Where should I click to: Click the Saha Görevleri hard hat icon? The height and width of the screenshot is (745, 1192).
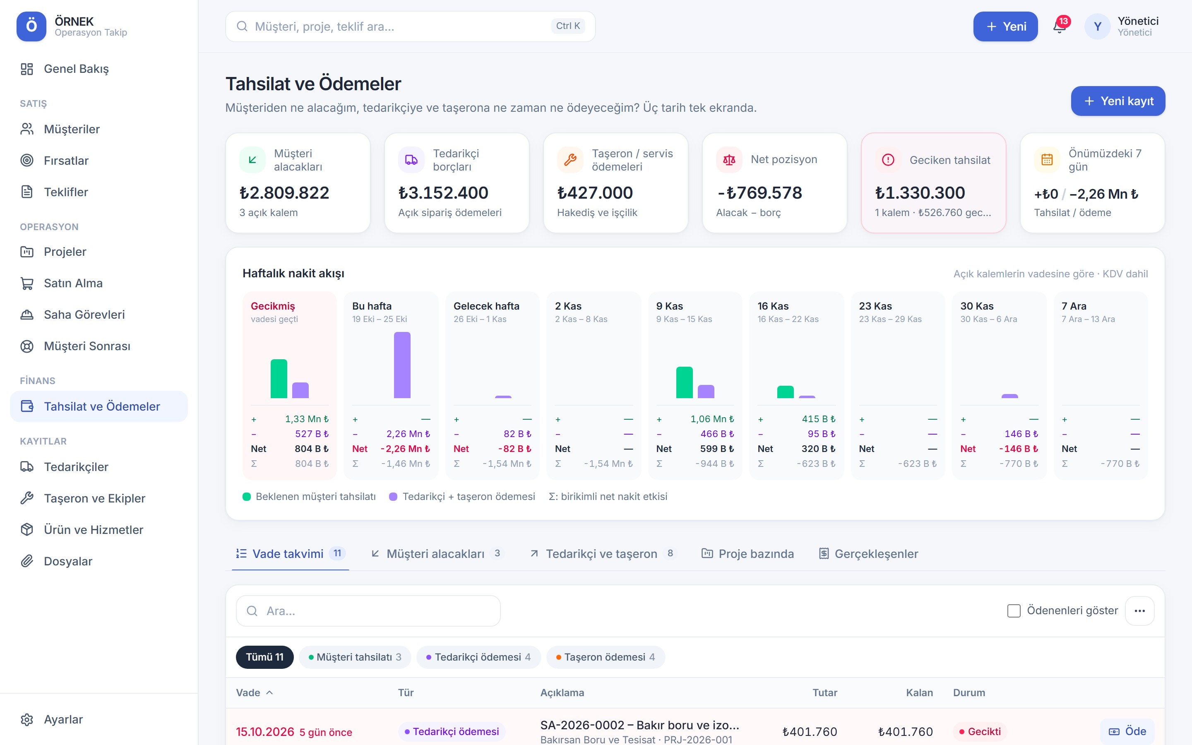tap(26, 315)
